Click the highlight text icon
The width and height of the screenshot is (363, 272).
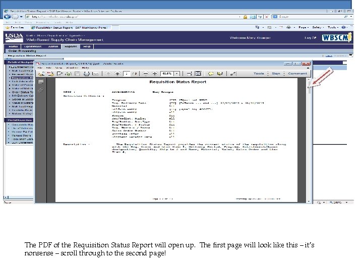pyautogui.click(x=220, y=74)
